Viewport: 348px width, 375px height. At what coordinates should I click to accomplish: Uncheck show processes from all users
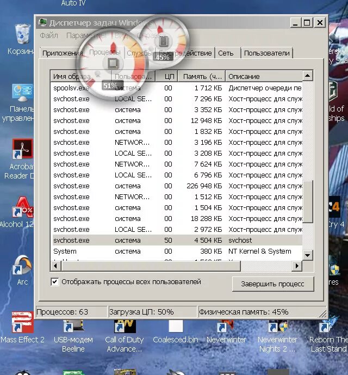(55, 282)
